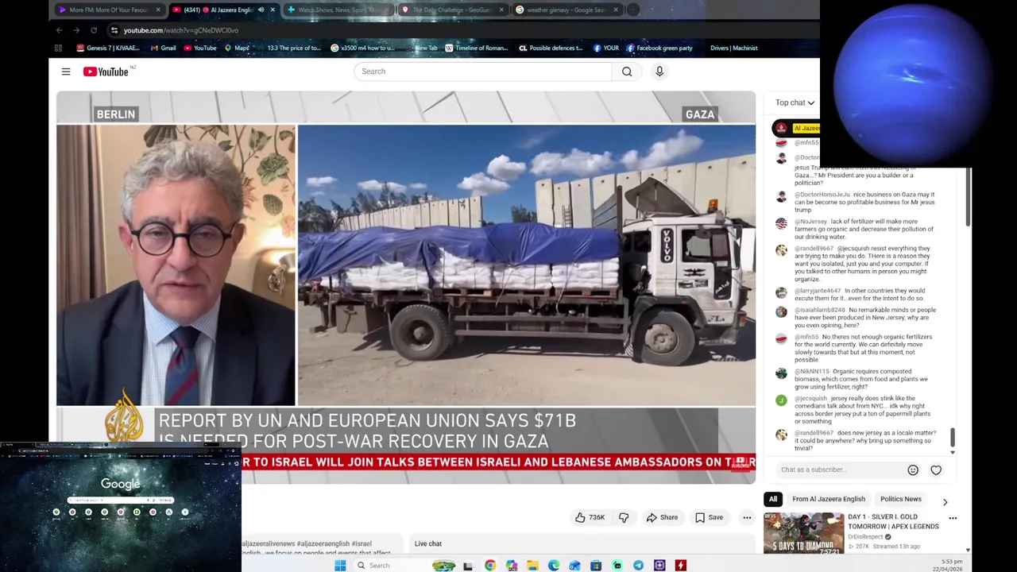1017x572 pixels.
Task: Open the Al Jazeera channel badge atop chat
Action: pyautogui.click(x=796, y=128)
